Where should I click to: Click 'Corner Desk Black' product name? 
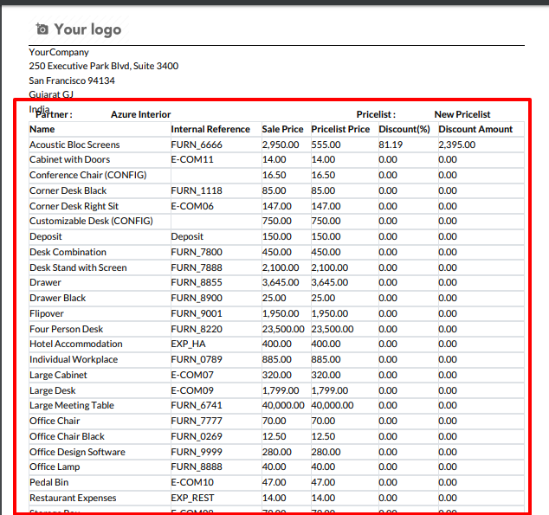click(68, 190)
